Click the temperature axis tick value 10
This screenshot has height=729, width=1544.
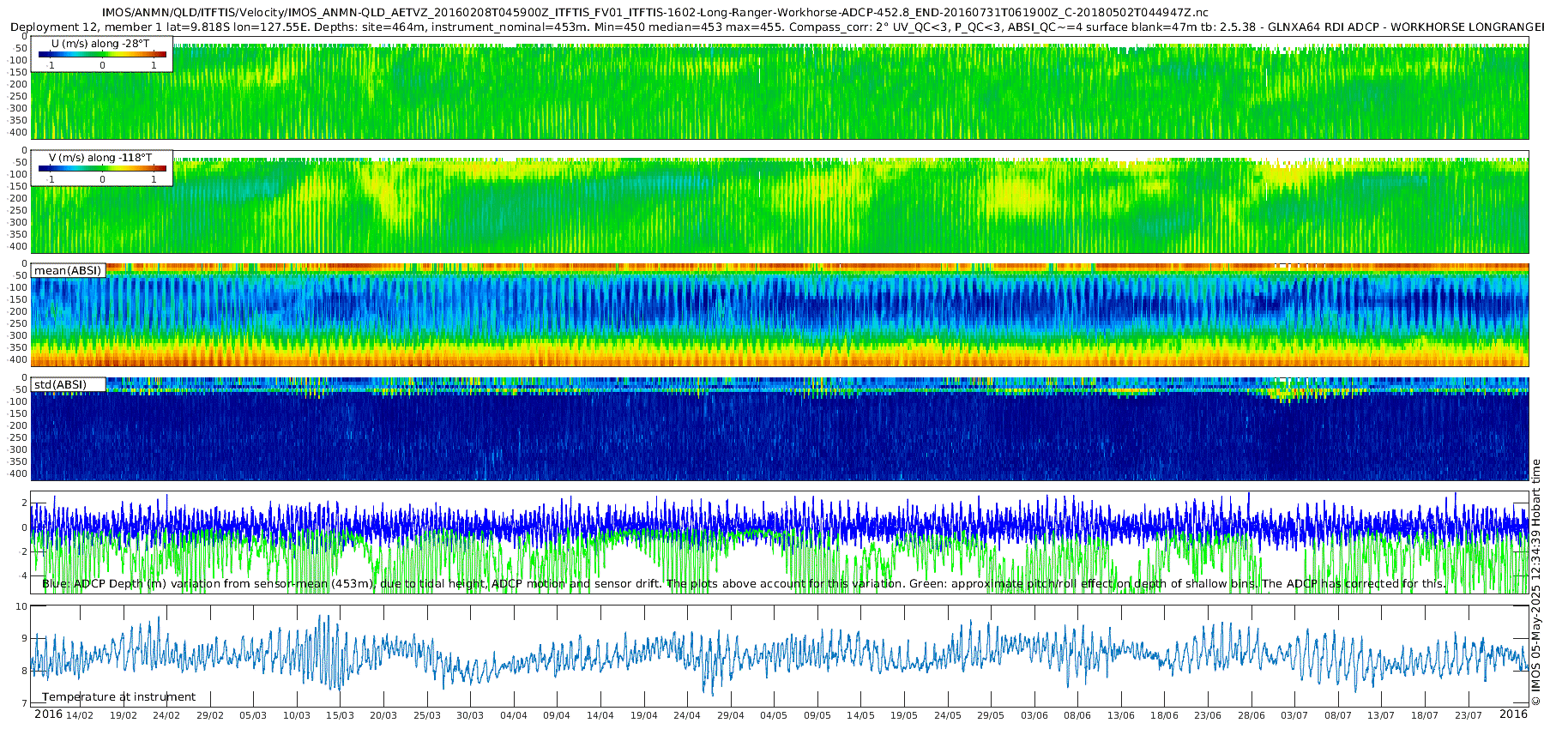(x=21, y=606)
